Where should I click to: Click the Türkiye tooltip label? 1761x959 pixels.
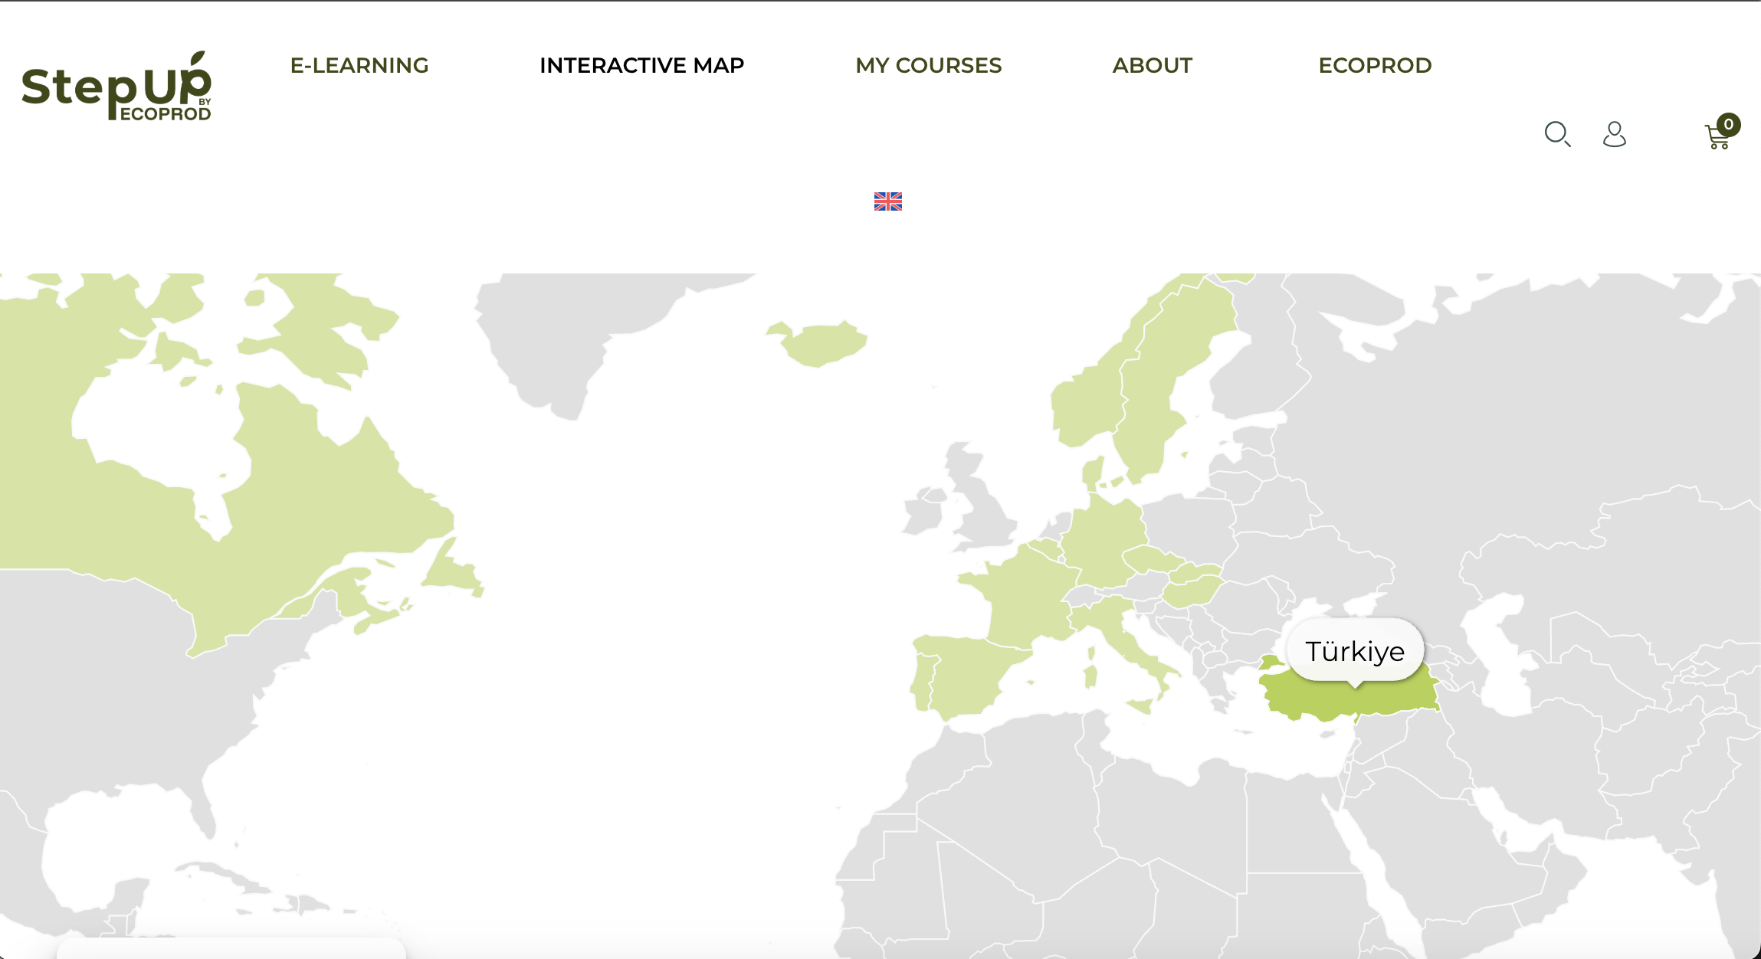pyautogui.click(x=1355, y=651)
